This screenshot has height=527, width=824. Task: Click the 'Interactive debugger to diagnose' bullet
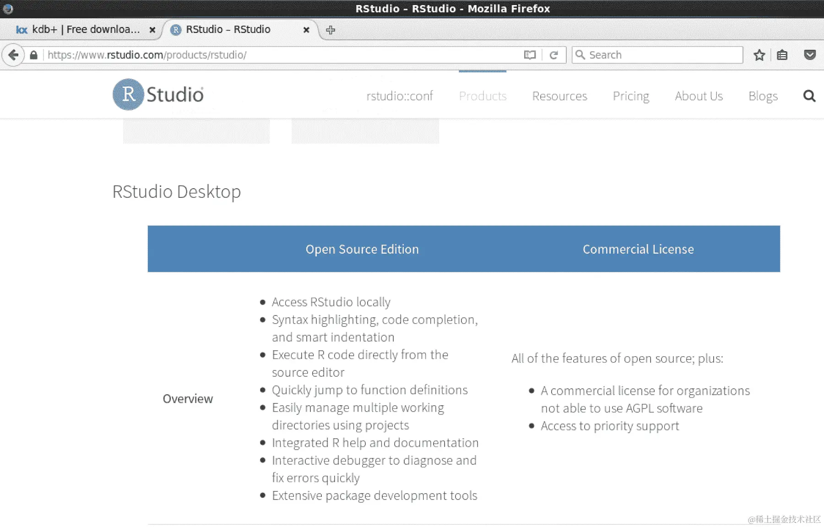click(x=374, y=469)
